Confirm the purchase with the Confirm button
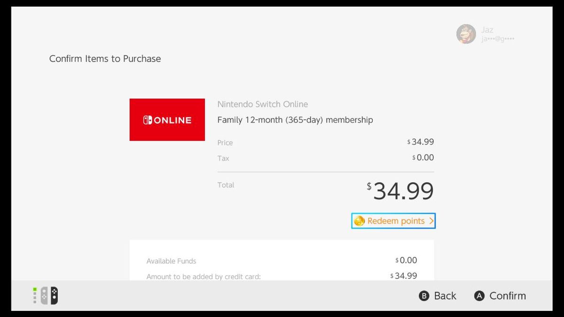The width and height of the screenshot is (564, 317). (x=500, y=296)
